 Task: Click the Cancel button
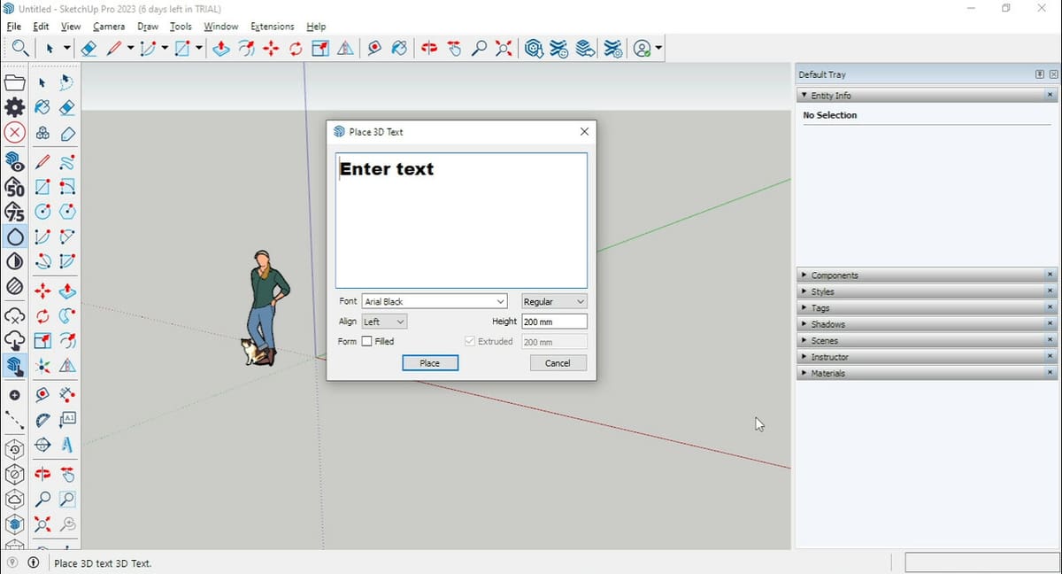click(558, 363)
